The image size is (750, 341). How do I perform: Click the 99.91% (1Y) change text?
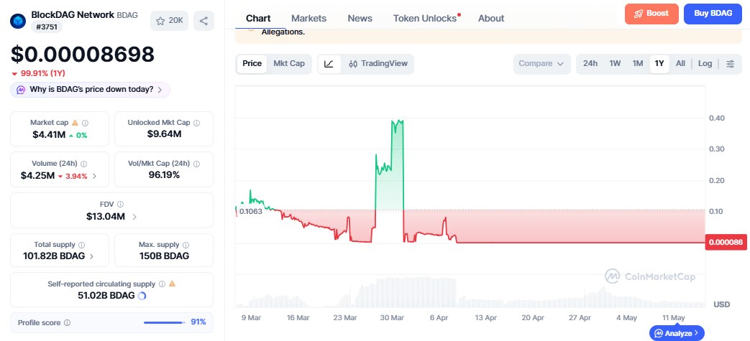click(43, 73)
